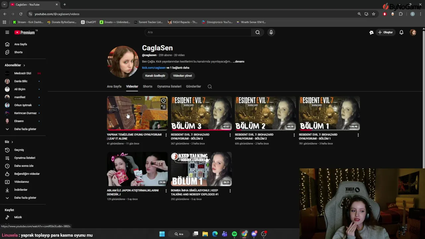The width and height of the screenshot is (425, 239).
Task: Click the browser address bar URL
Action: click(x=57, y=14)
